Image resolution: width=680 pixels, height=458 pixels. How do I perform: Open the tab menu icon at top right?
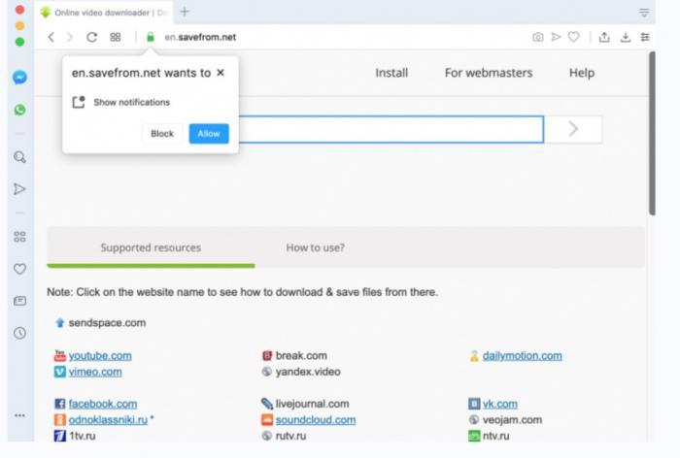tap(644, 13)
